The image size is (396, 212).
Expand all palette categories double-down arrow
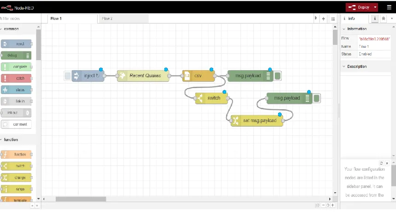point(37,206)
